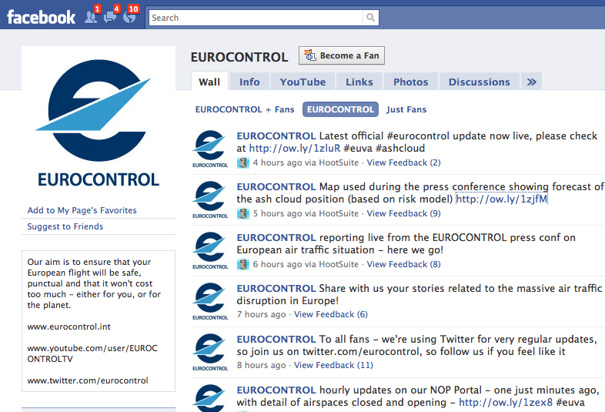Viewport: 605px width, 412px height.
Task: Open the Links tab
Action: click(359, 82)
